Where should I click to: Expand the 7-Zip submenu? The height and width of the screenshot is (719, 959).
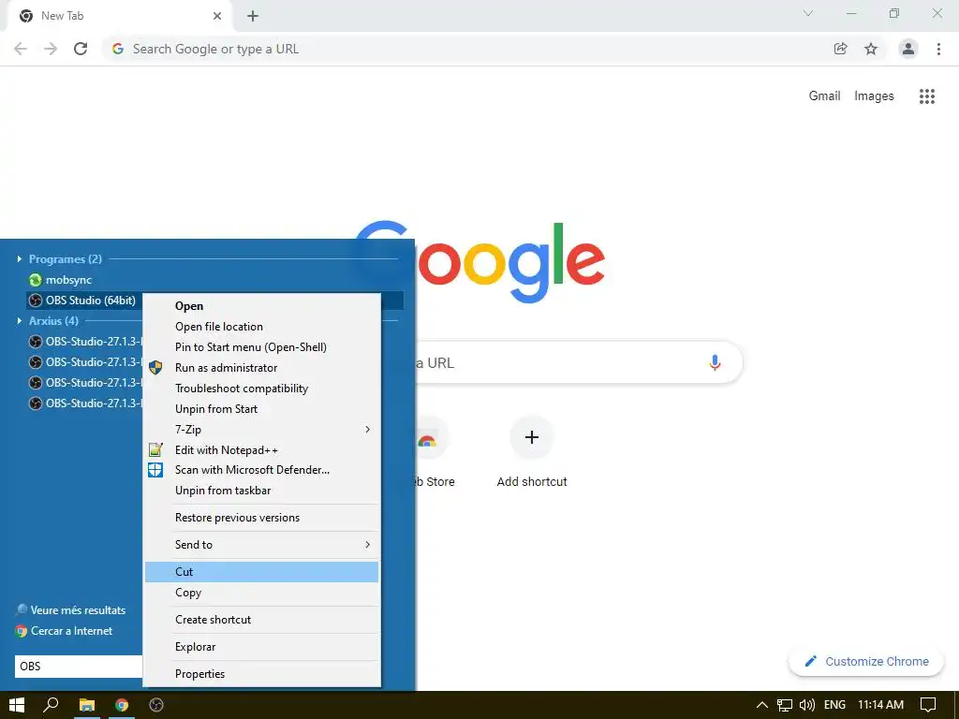click(262, 429)
